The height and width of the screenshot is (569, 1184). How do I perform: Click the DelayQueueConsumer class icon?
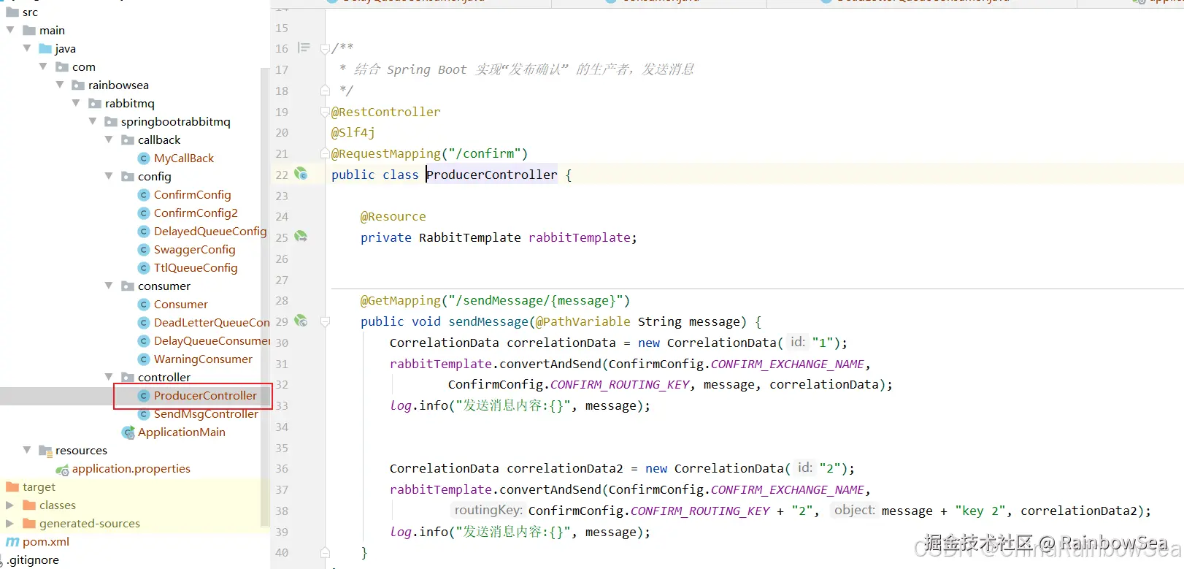[x=144, y=341]
